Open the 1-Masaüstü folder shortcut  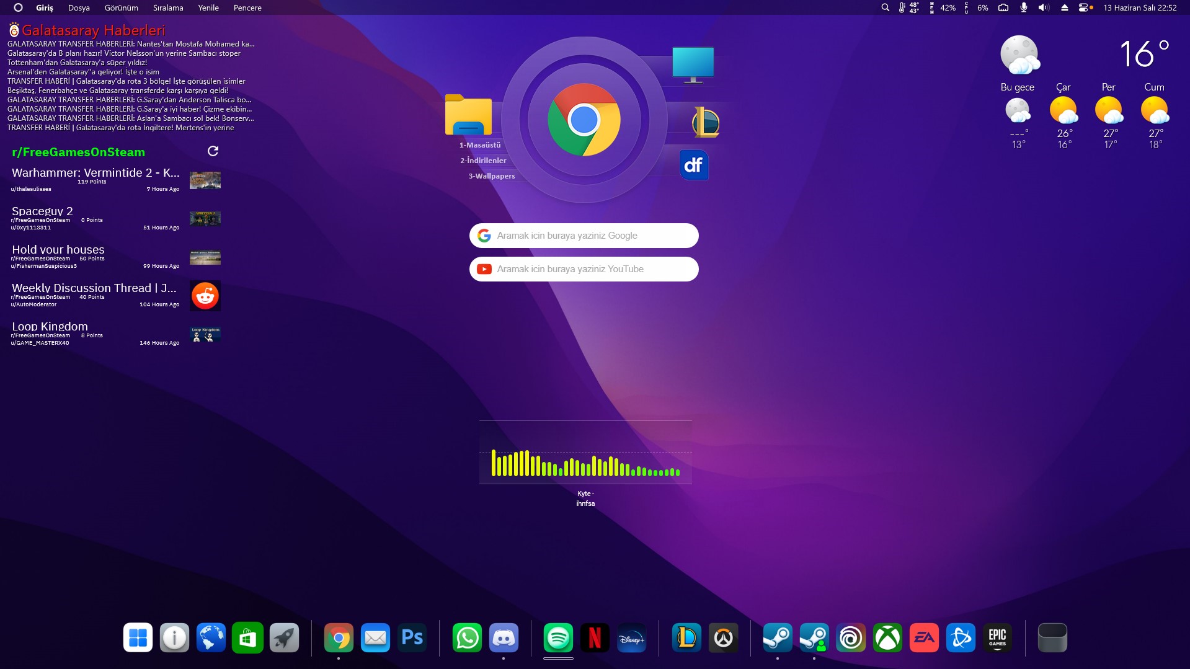point(480,145)
